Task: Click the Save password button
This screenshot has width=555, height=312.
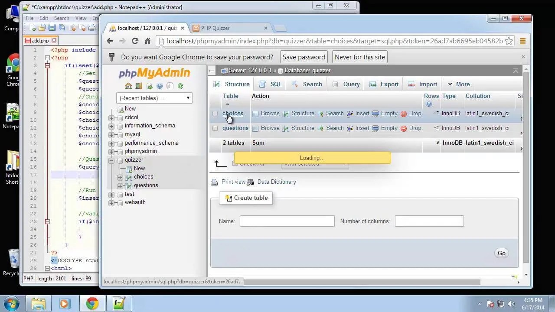Action: pyautogui.click(x=304, y=57)
